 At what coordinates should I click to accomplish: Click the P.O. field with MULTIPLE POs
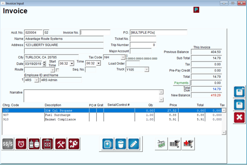point(159,32)
